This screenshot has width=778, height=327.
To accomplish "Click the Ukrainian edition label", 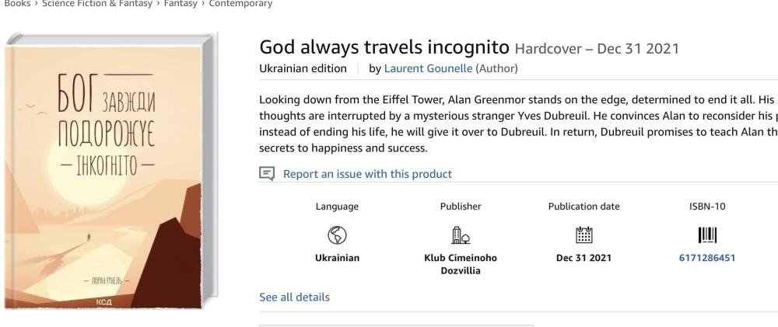I will pyautogui.click(x=303, y=68).
